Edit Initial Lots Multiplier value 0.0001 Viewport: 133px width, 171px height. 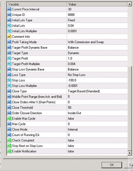(97, 31)
